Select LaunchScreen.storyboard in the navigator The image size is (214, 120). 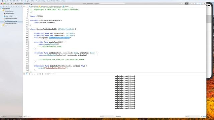(x=11, y=18)
